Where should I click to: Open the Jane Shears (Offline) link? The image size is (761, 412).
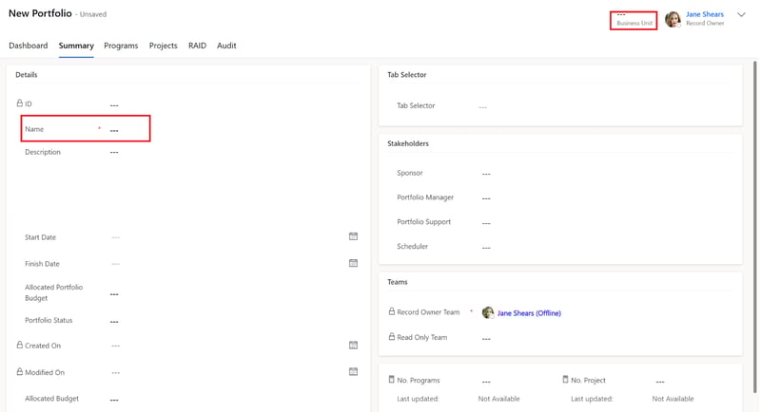(529, 313)
